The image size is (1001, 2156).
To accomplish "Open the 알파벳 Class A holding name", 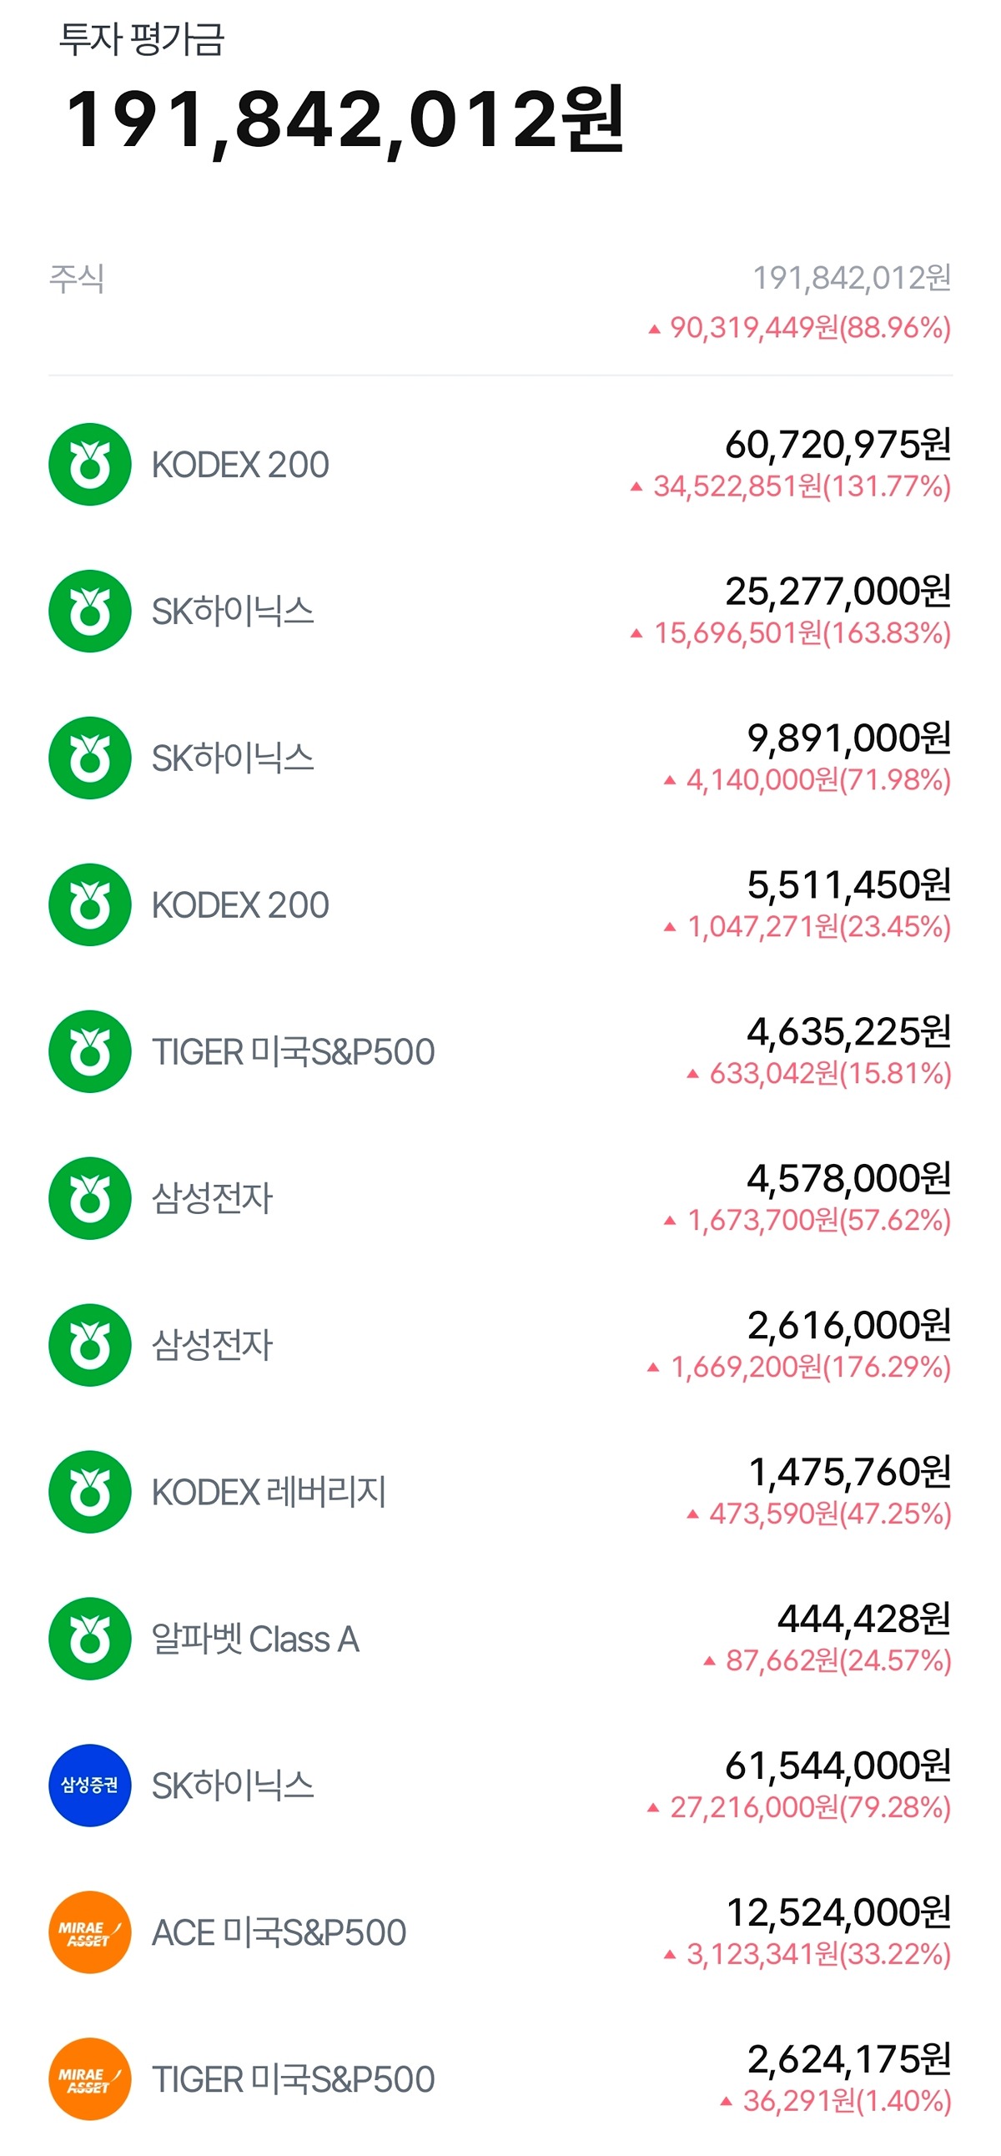I will tap(255, 1640).
